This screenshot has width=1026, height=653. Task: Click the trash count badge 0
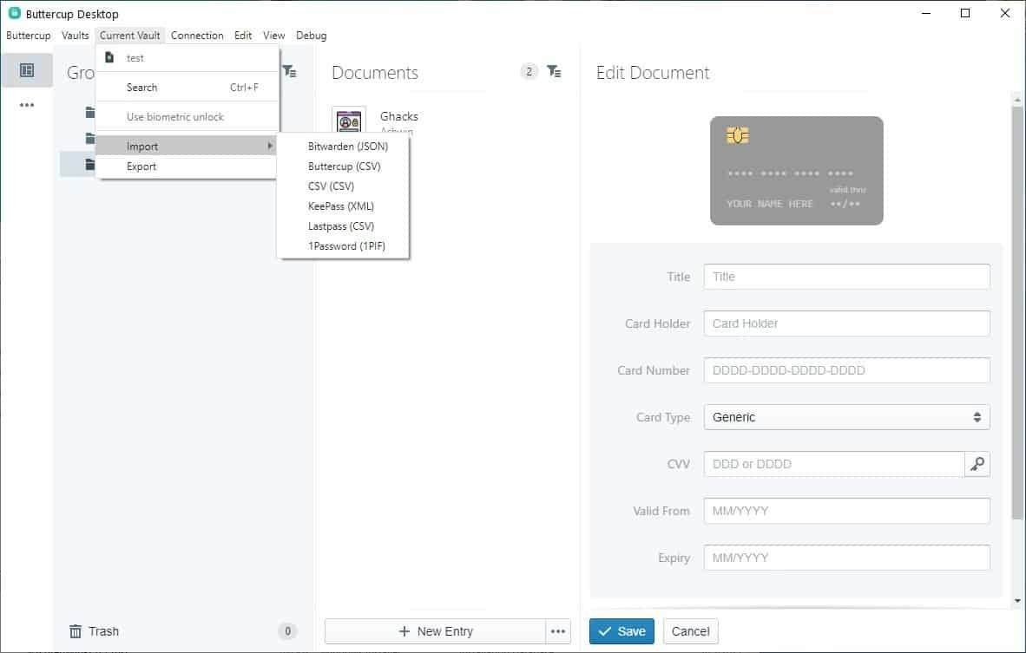click(287, 630)
